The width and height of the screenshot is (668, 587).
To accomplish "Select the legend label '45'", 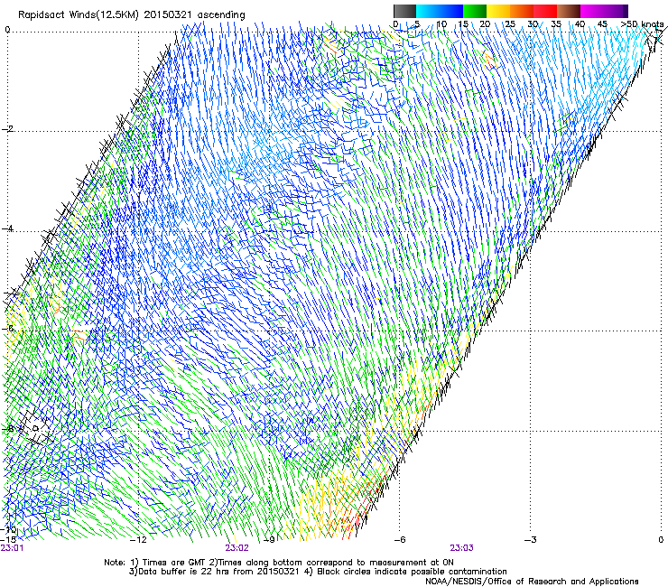I will [602, 24].
